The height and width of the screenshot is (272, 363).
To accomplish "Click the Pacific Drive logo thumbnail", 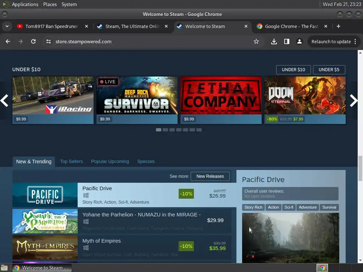I will point(45,195).
